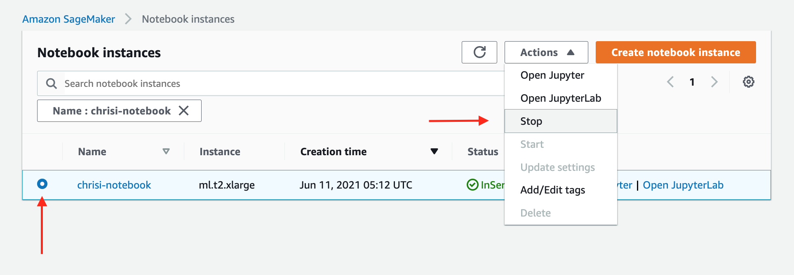
Task: Select the chrisi-notebook radio button
Action: [42, 184]
